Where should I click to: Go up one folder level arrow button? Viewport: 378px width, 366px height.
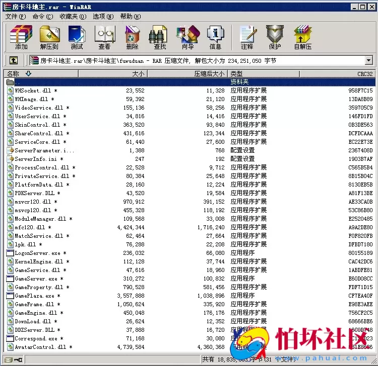click(14, 60)
